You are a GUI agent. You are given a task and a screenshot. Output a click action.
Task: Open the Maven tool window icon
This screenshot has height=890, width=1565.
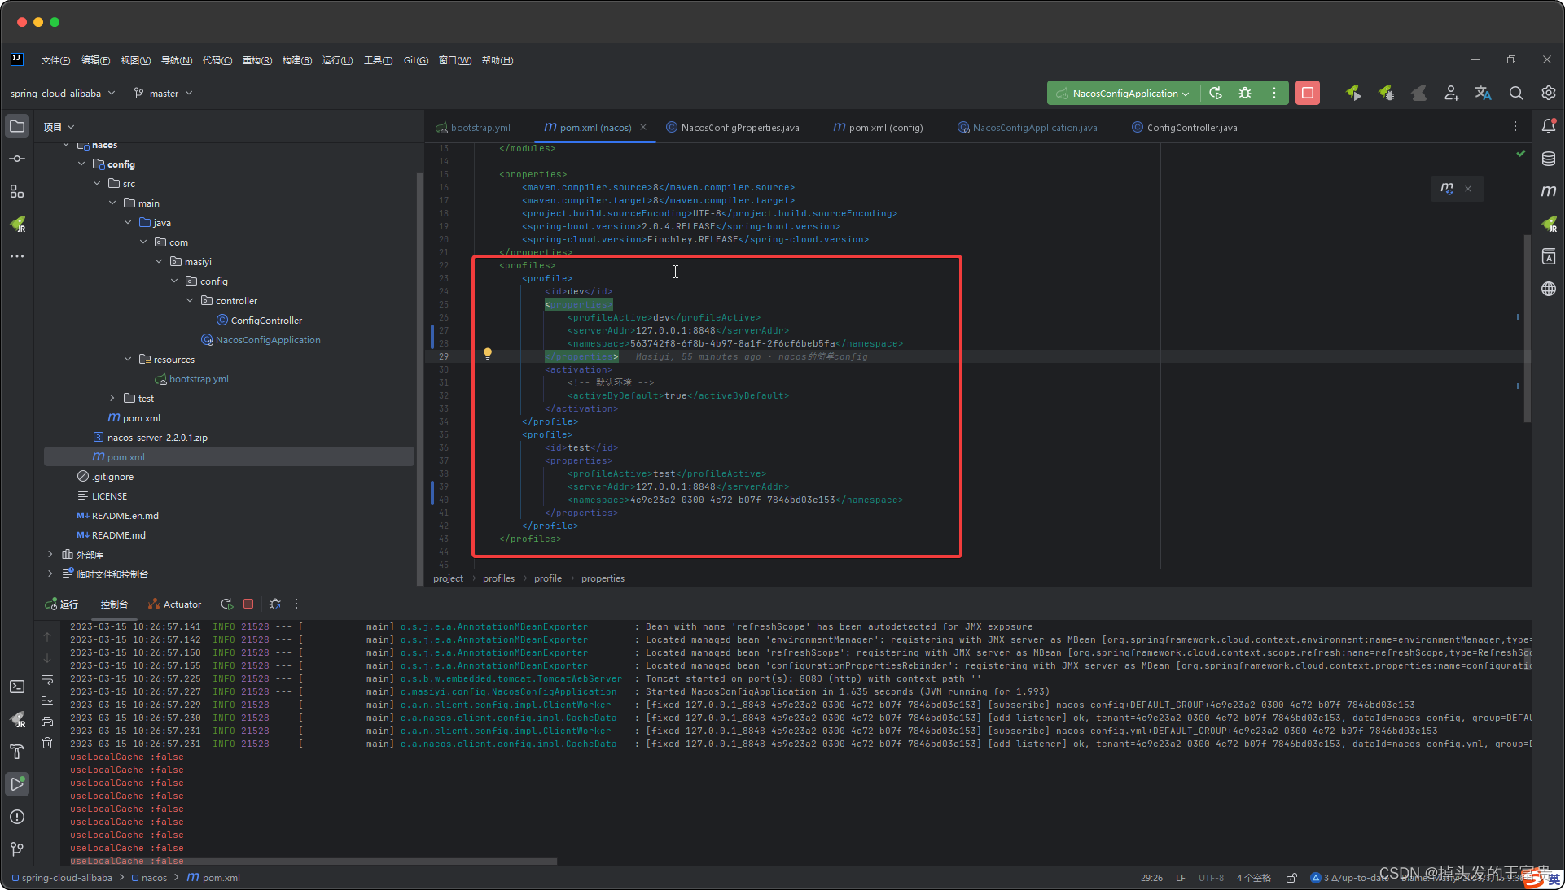point(1548,191)
